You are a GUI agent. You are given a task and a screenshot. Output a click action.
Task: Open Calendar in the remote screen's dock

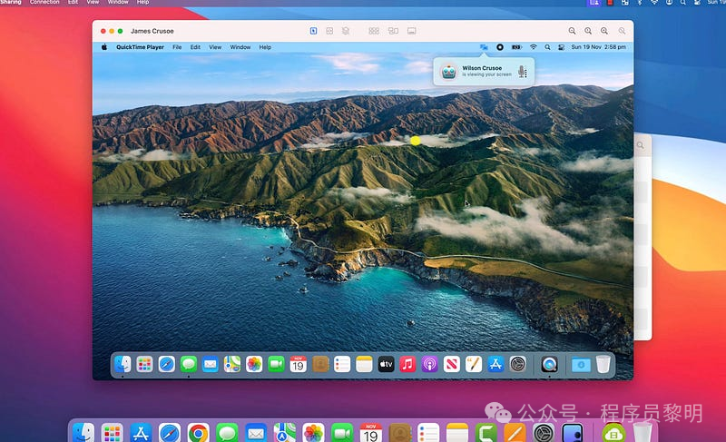pos(299,364)
